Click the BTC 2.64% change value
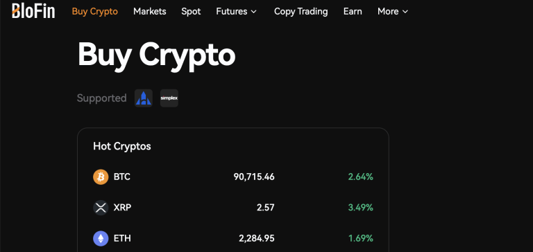Screen dimensions: 533x252 pos(361,177)
